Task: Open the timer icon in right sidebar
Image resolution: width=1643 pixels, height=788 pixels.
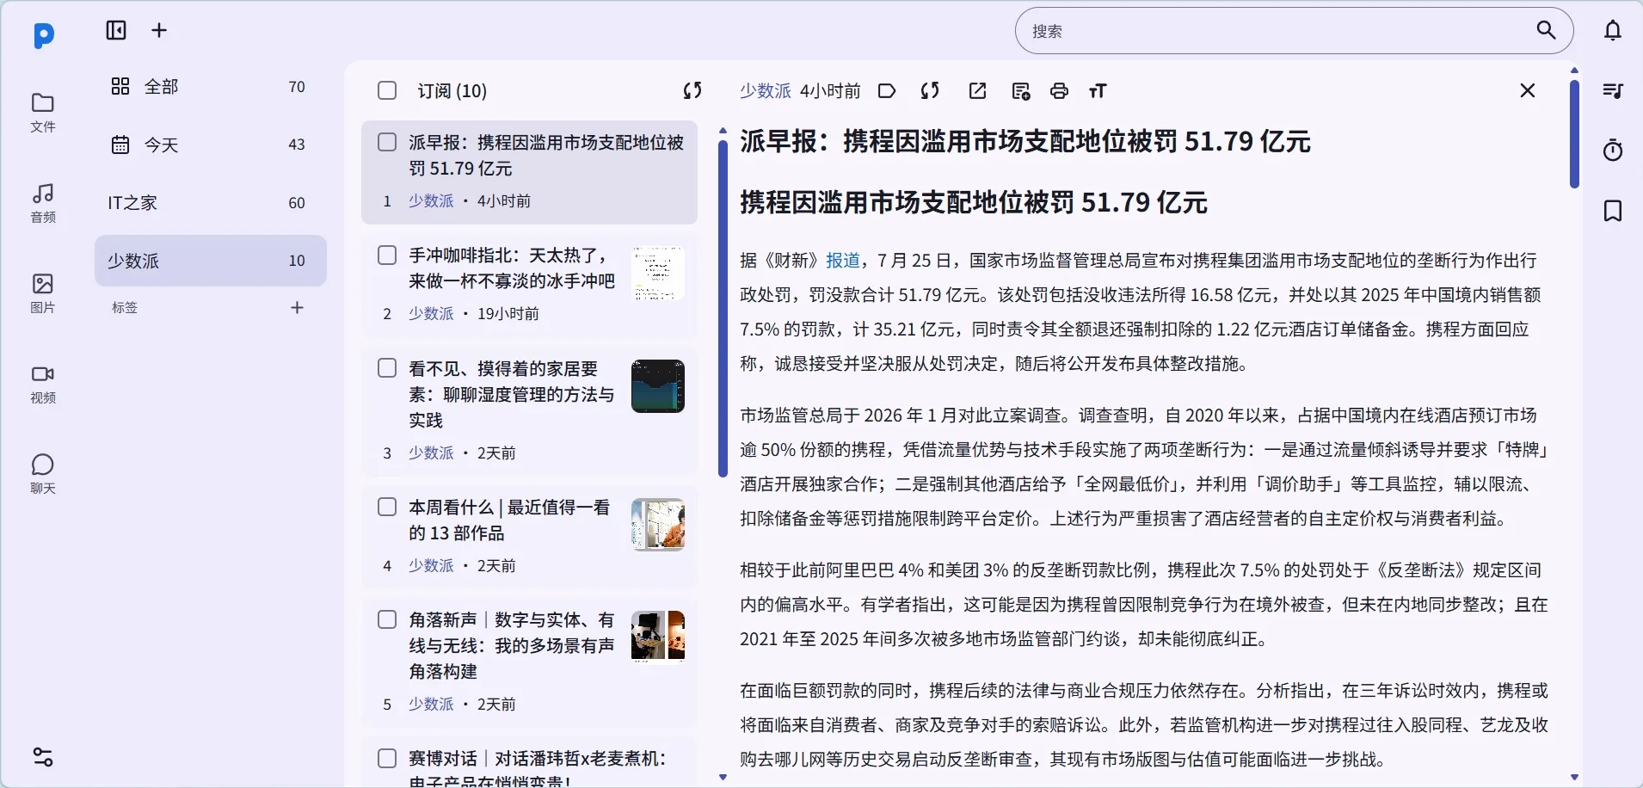Action: [1613, 150]
